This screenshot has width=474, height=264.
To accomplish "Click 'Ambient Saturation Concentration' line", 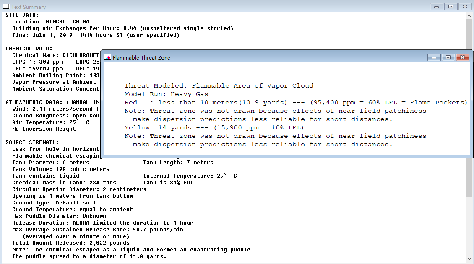I will coord(56,89).
